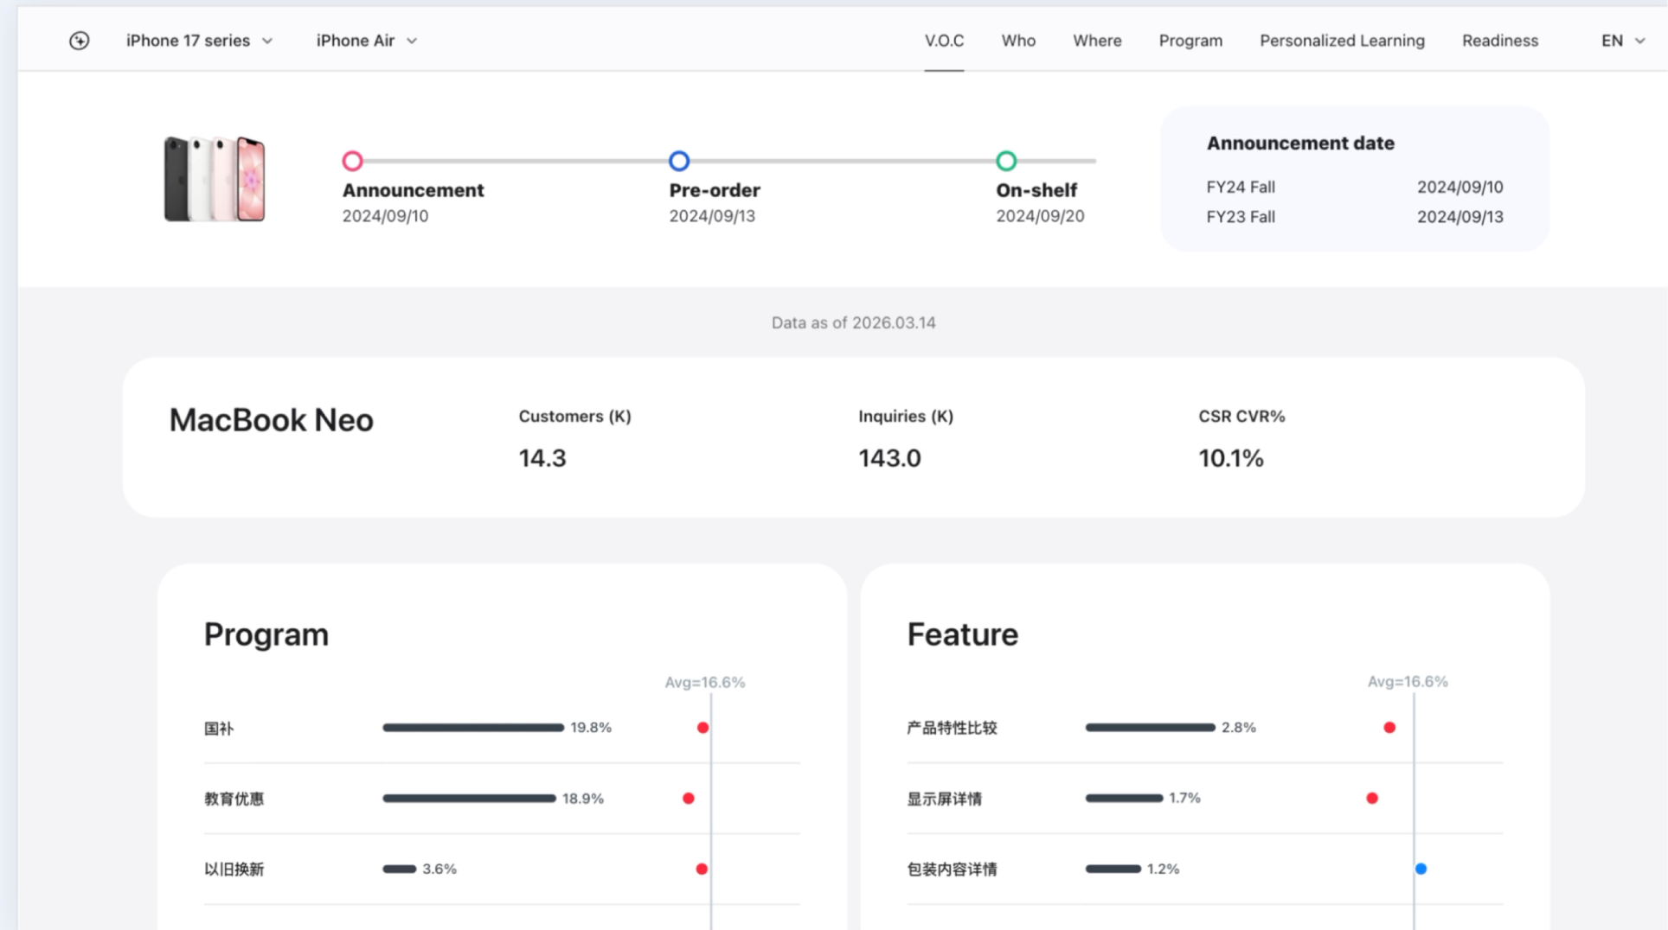Select the pink Announcement timeline marker
1668x930 pixels.
(352, 161)
